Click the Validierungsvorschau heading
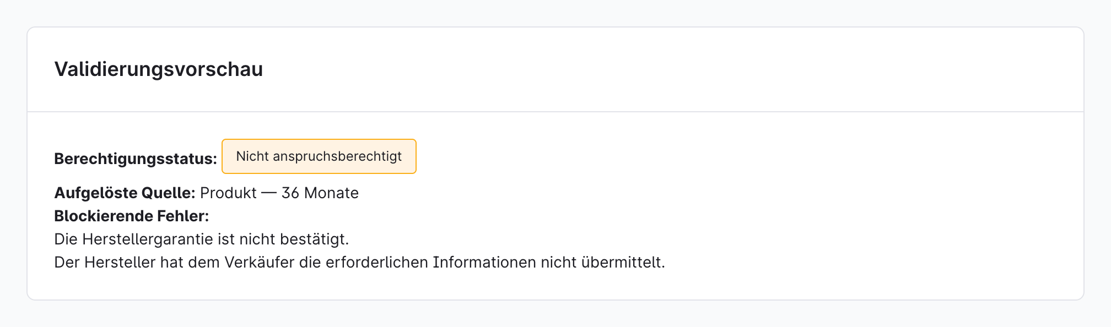 click(x=158, y=69)
